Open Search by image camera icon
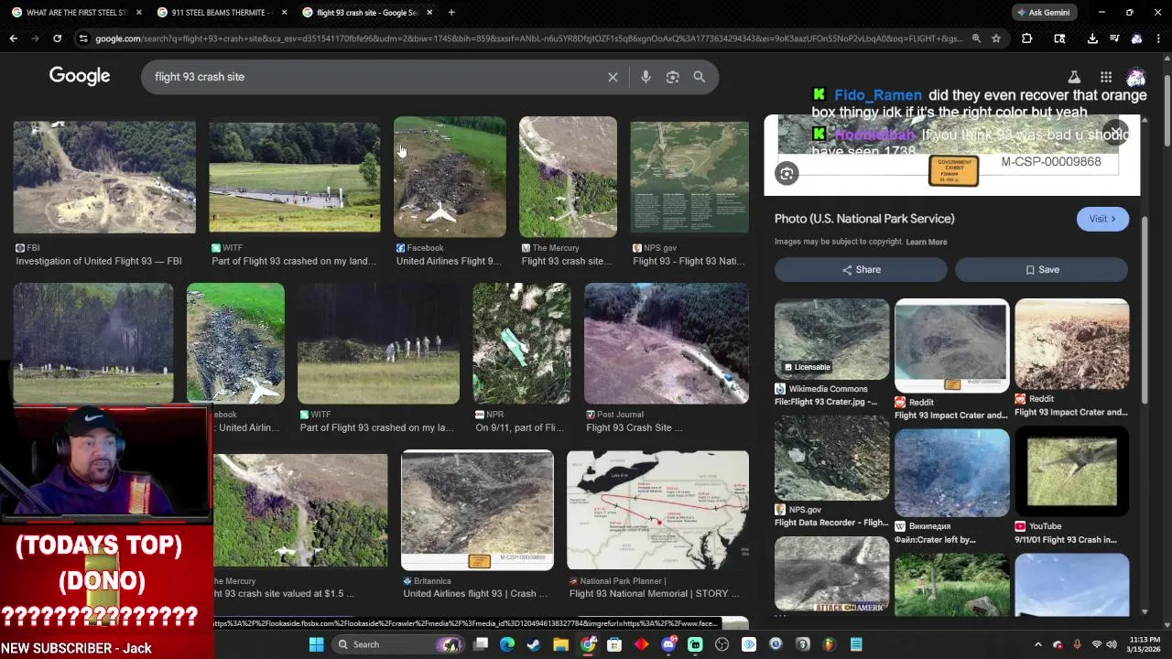The height and width of the screenshot is (659, 1172). click(672, 77)
